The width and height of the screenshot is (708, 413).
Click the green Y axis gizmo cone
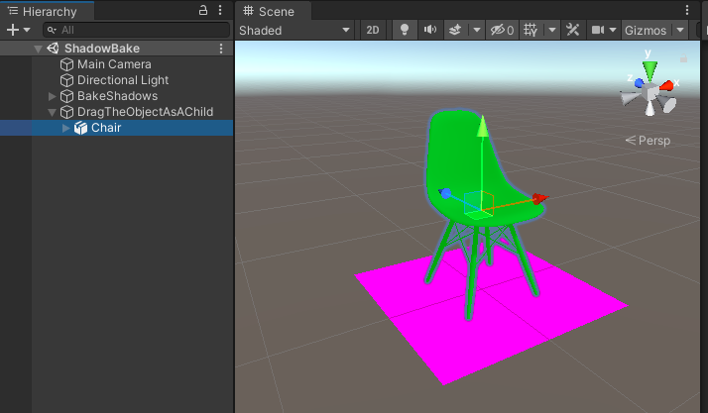649,70
